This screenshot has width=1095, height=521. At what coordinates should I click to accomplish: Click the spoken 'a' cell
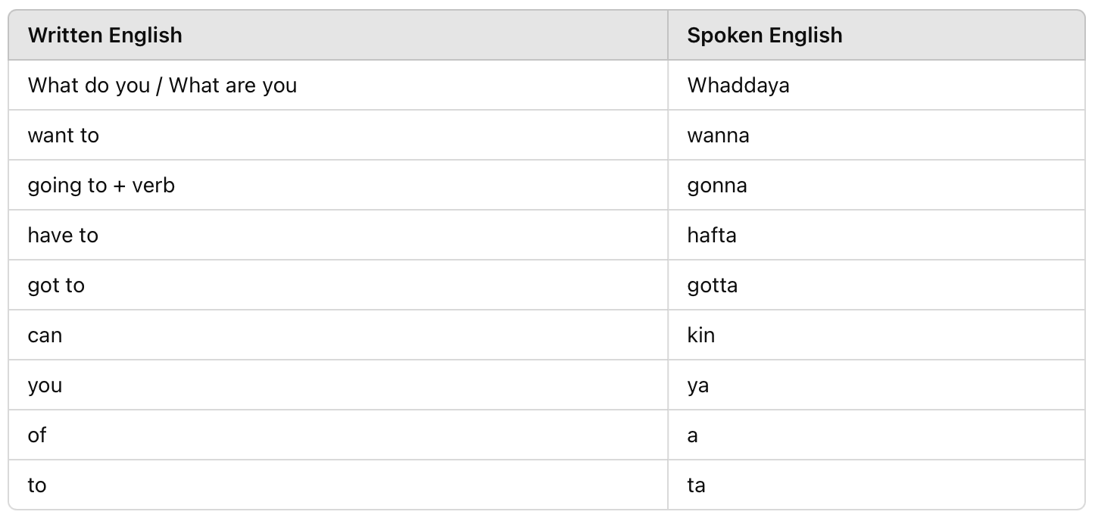click(876, 435)
